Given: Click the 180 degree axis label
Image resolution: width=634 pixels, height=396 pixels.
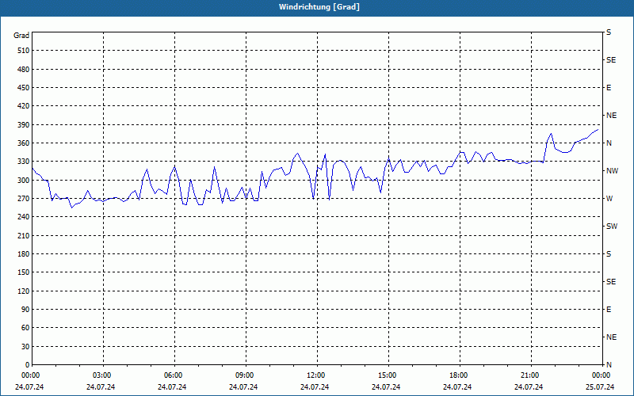Looking at the screenshot, I should (x=24, y=254).
